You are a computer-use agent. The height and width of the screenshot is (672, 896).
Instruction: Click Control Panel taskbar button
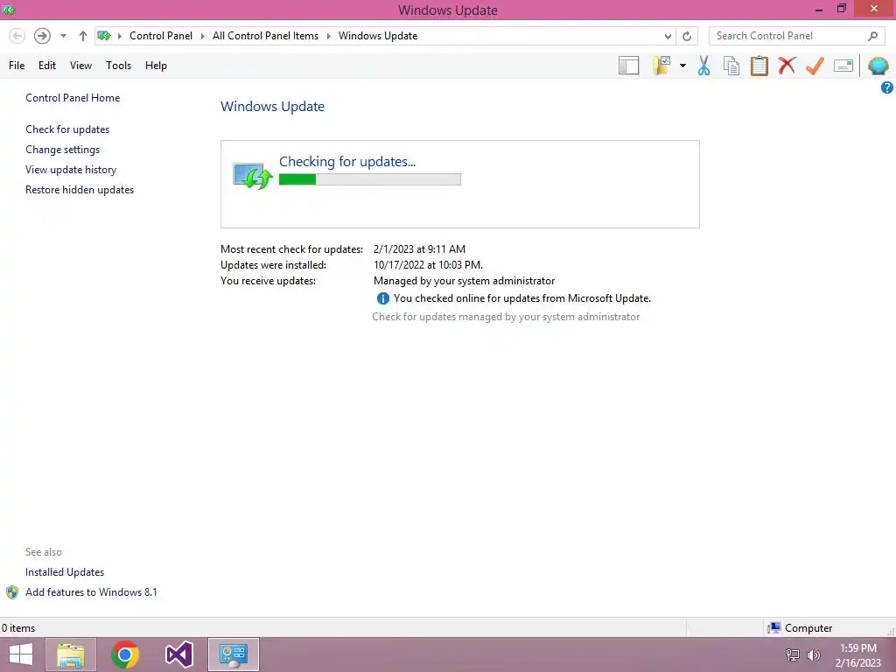point(233,654)
